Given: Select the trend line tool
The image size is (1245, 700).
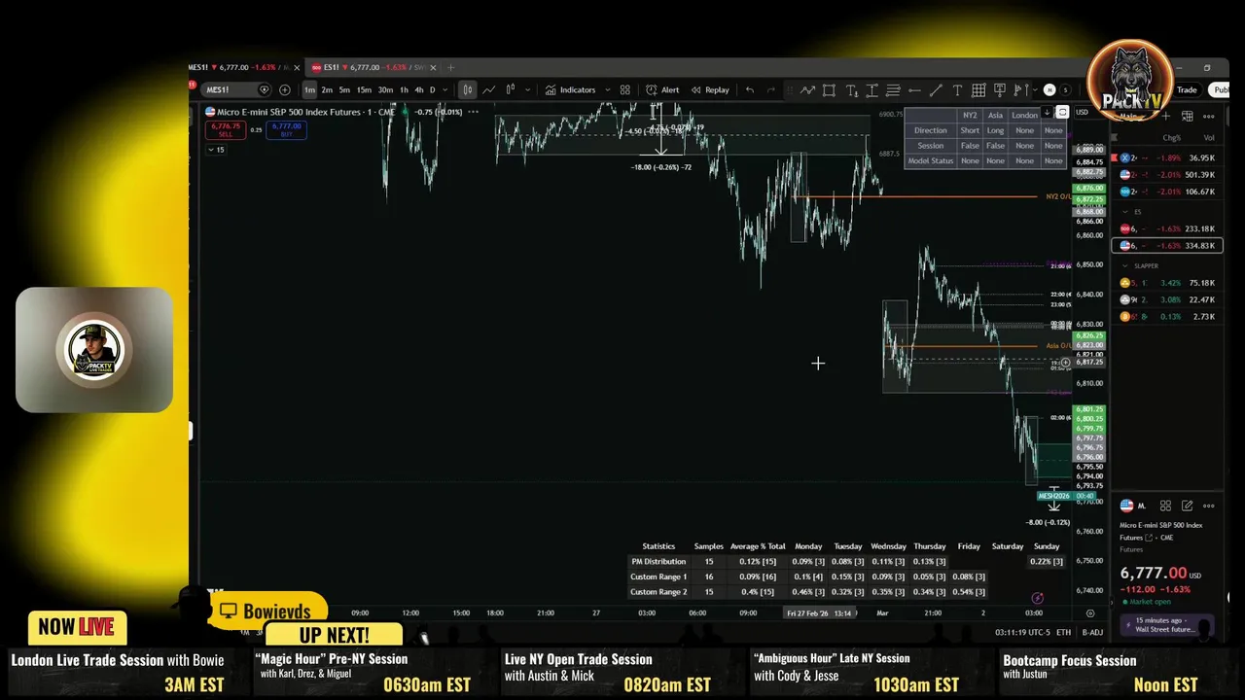Looking at the screenshot, I should (936, 89).
